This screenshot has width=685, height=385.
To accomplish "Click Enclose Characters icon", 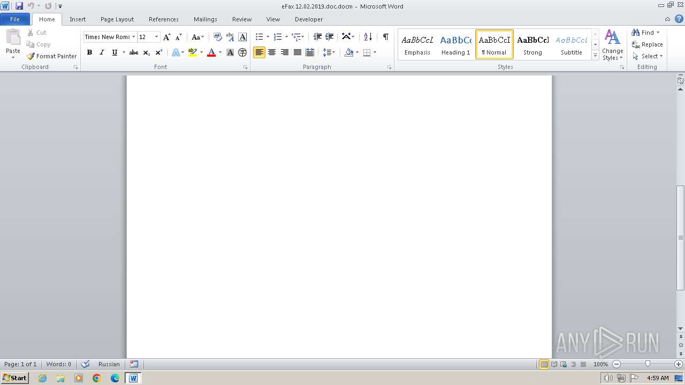I will (x=242, y=52).
